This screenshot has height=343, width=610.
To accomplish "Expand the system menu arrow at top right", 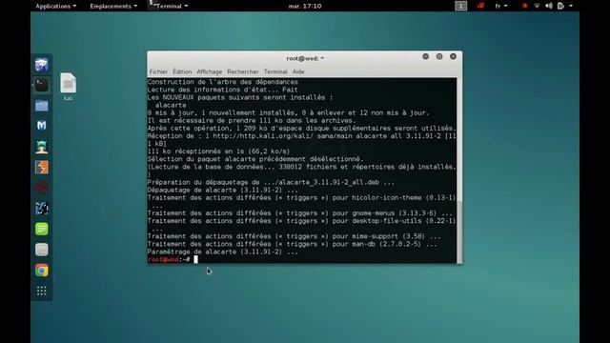I will 571,6.
